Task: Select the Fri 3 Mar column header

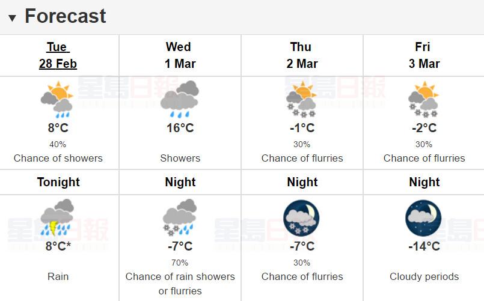Action: [x=424, y=55]
